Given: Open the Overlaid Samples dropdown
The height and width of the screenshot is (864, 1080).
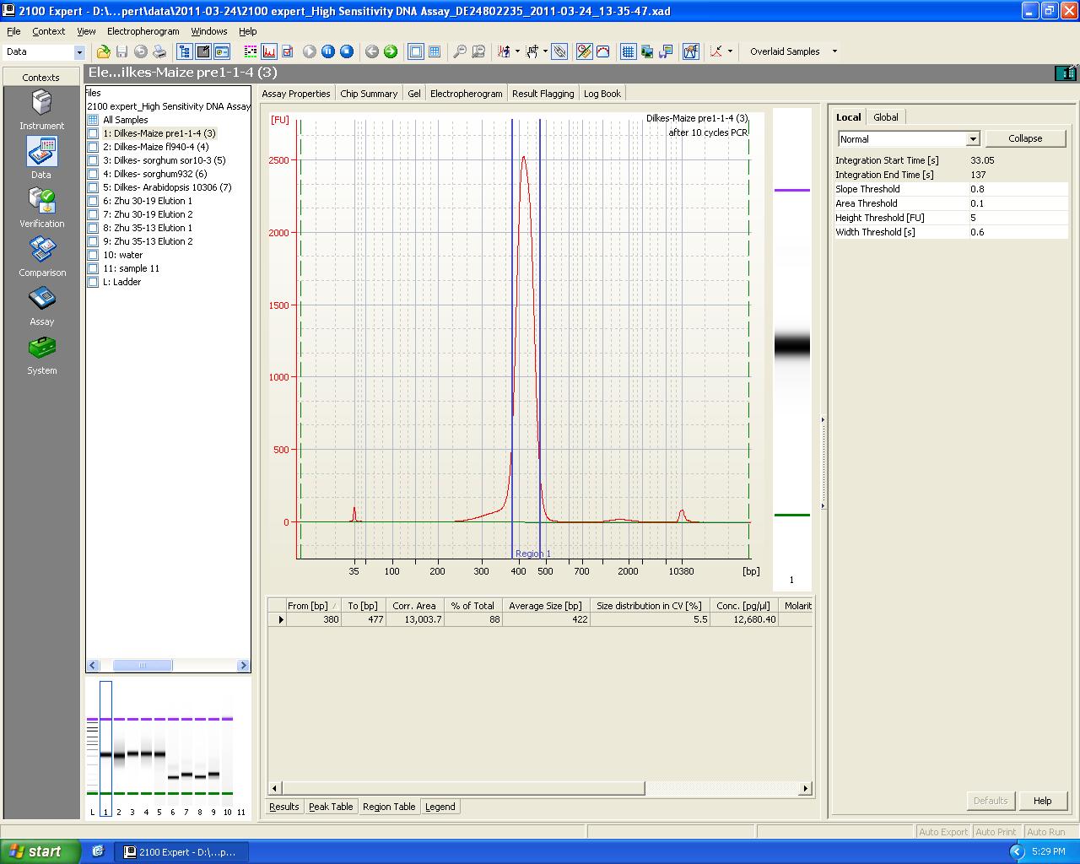Looking at the screenshot, I should pos(834,51).
